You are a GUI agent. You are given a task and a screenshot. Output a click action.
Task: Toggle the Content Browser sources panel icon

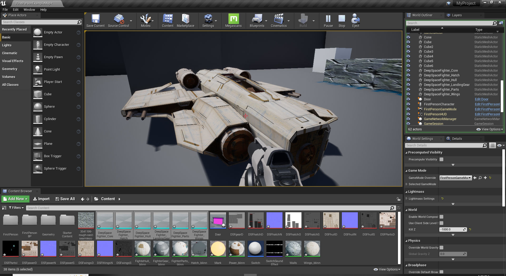pyautogui.click(x=4, y=208)
